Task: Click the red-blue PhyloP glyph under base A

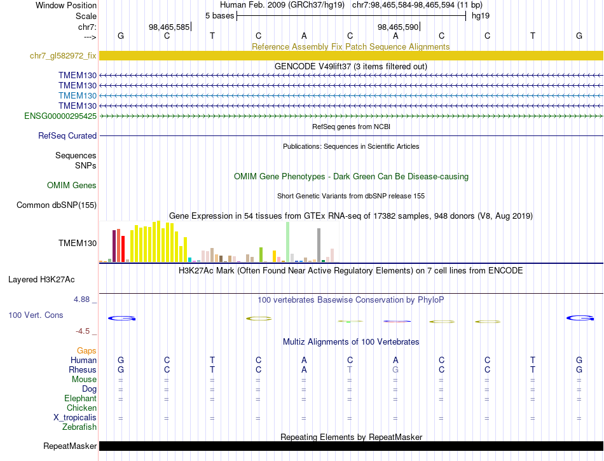Action: pos(397,321)
